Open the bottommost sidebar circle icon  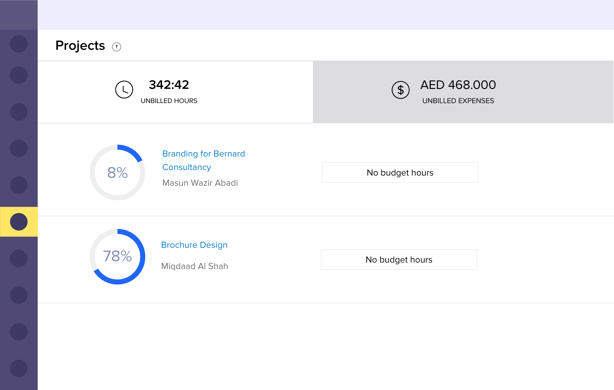click(19, 368)
